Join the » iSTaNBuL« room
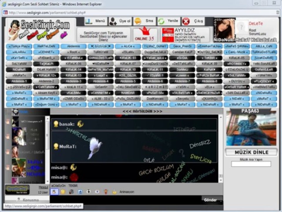Screen dimensions: 282x212 73,58
